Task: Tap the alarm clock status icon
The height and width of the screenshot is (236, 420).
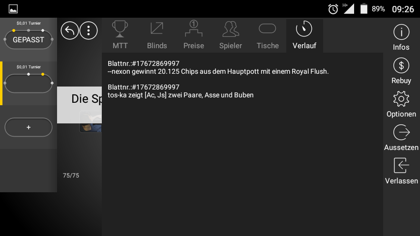Action: click(x=333, y=9)
